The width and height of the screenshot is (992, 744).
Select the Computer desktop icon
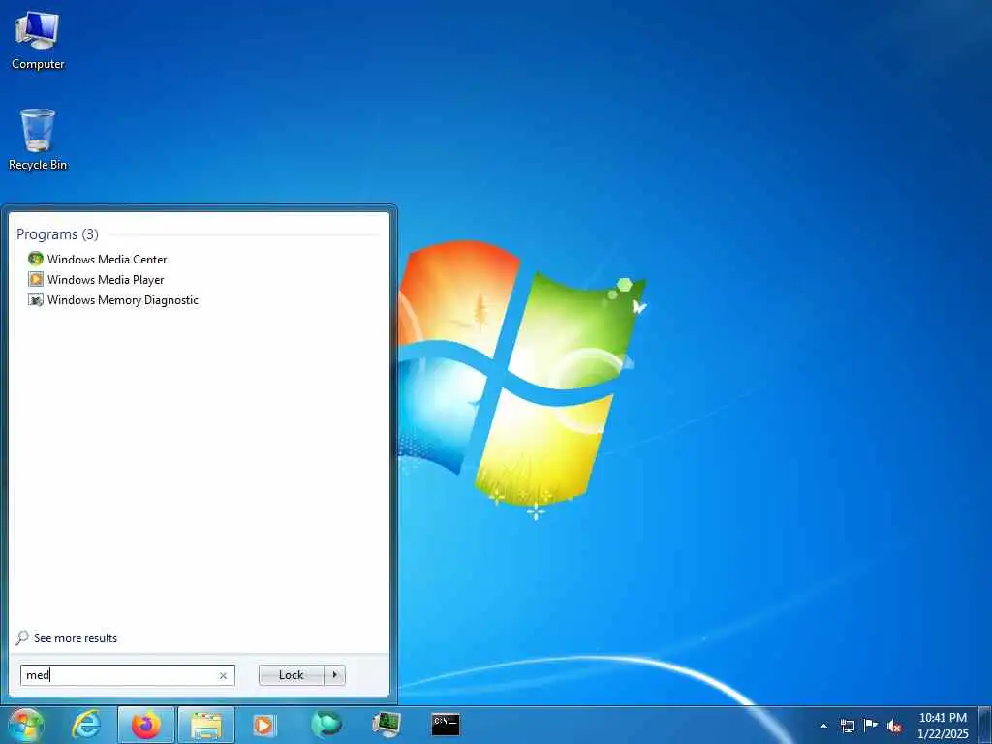tap(38, 41)
